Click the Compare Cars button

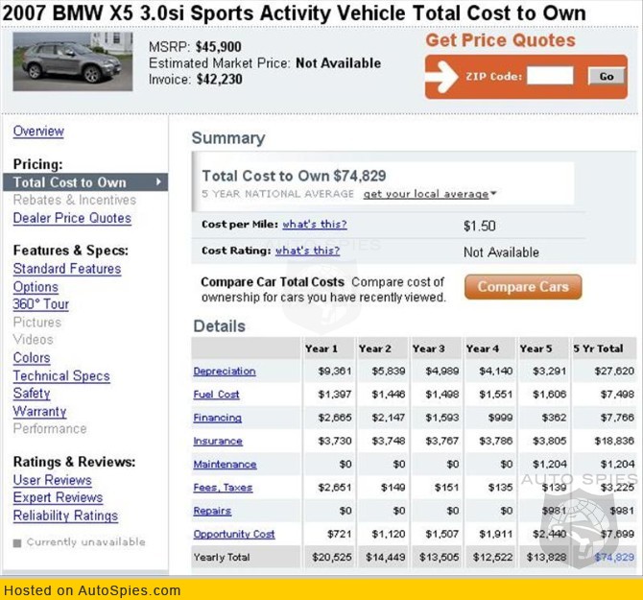[x=523, y=287]
